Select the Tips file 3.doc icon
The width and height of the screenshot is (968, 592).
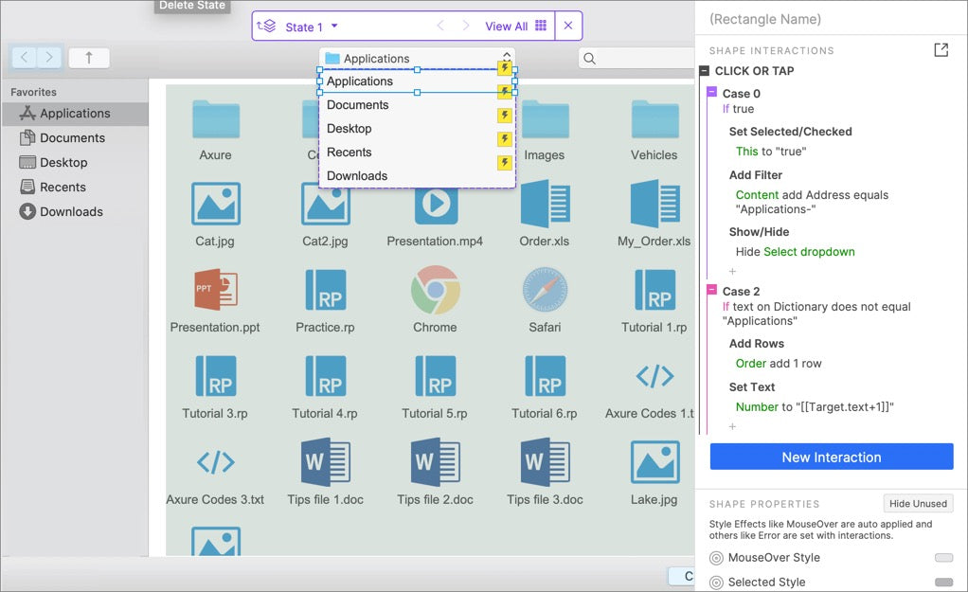pyautogui.click(x=546, y=461)
